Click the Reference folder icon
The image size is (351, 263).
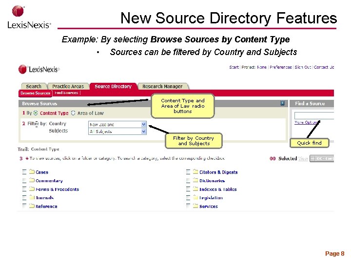click(x=32, y=206)
